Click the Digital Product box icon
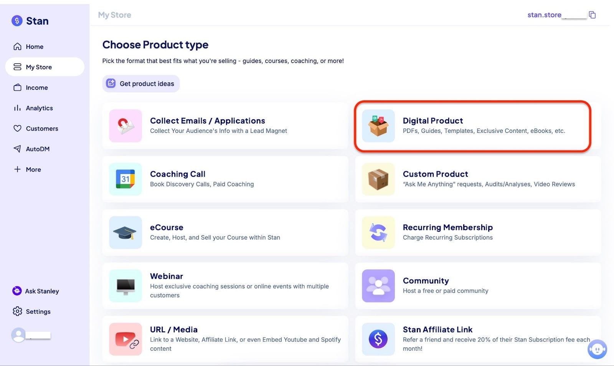Image resolution: width=614 pixels, height=366 pixels. pyautogui.click(x=378, y=126)
